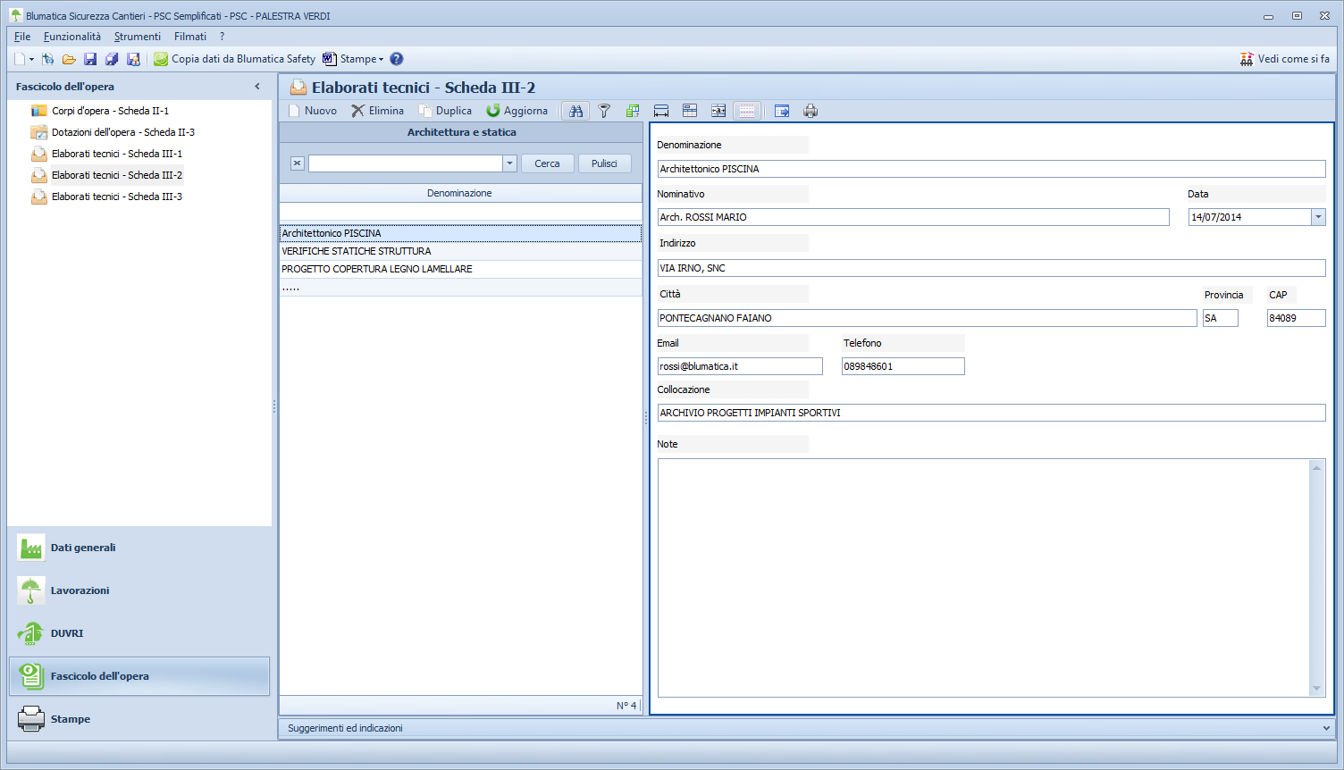Click Copia dati da Blumatica Safety
The image size is (1344, 770).
(x=234, y=59)
